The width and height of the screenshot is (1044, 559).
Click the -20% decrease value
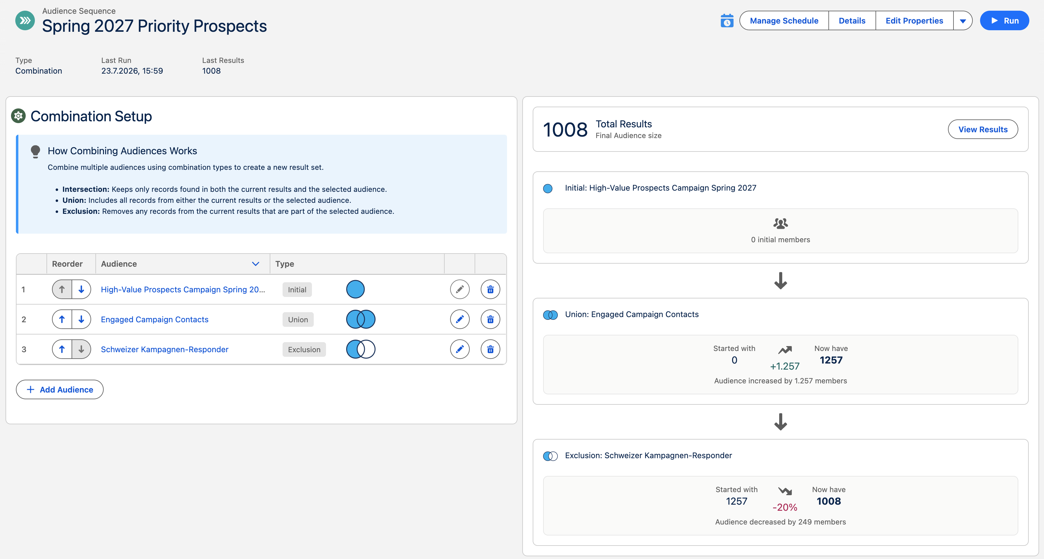(785, 508)
